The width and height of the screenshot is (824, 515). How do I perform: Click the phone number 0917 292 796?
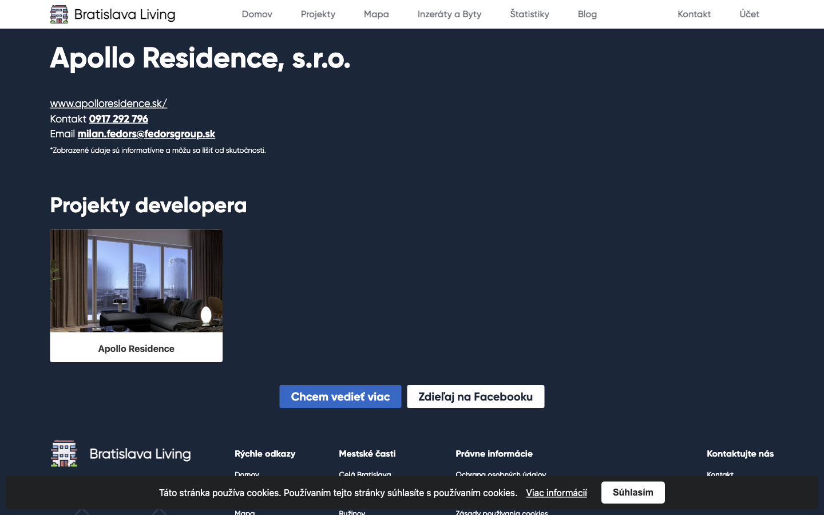click(x=118, y=119)
